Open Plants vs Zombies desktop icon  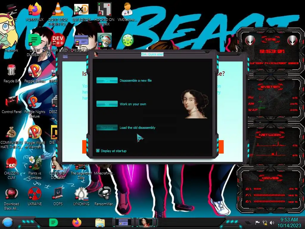(x=35, y=163)
